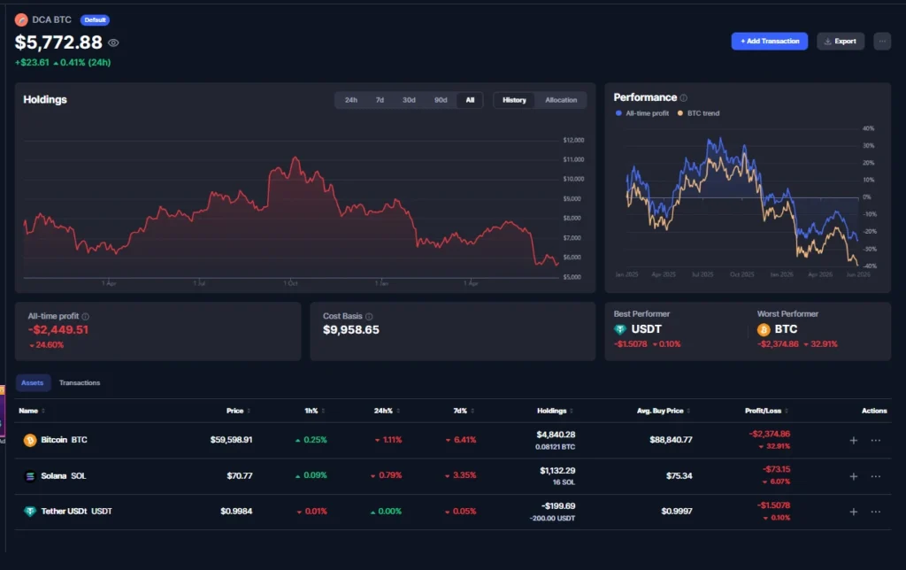Toggle BTC trend legend series
Screen dimensions: 906x570
tap(699, 113)
